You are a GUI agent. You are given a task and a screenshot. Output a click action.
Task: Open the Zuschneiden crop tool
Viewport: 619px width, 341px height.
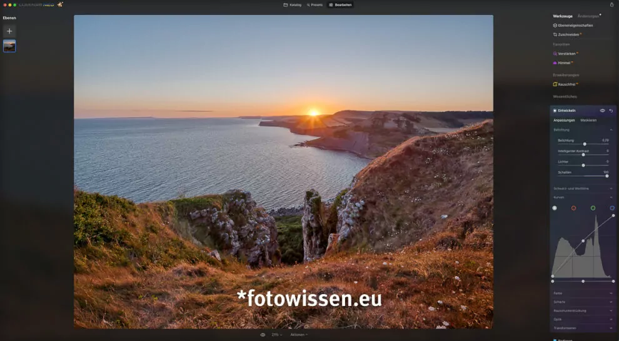click(566, 35)
